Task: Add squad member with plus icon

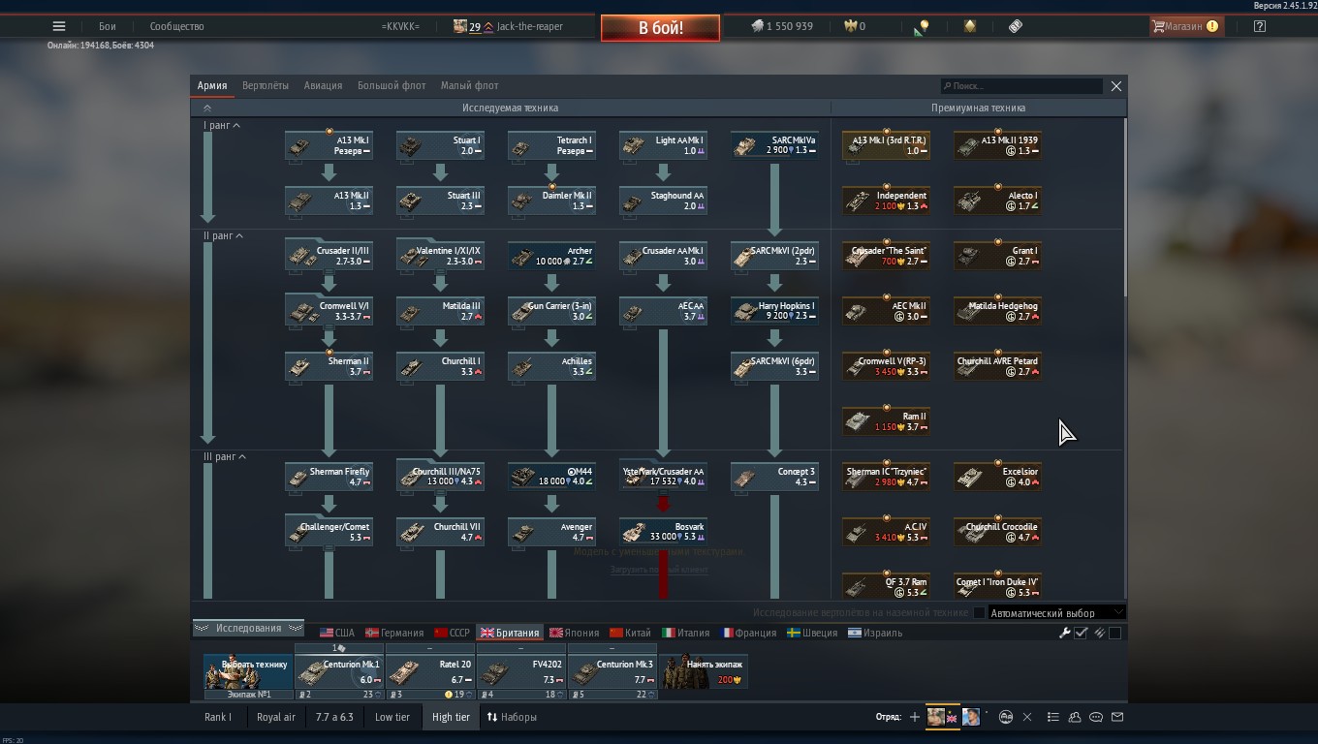Action: [914, 717]
